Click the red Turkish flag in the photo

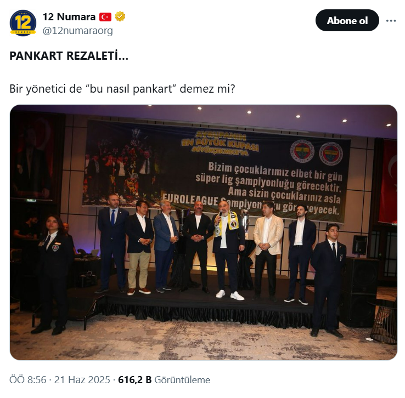coord(389,180)
